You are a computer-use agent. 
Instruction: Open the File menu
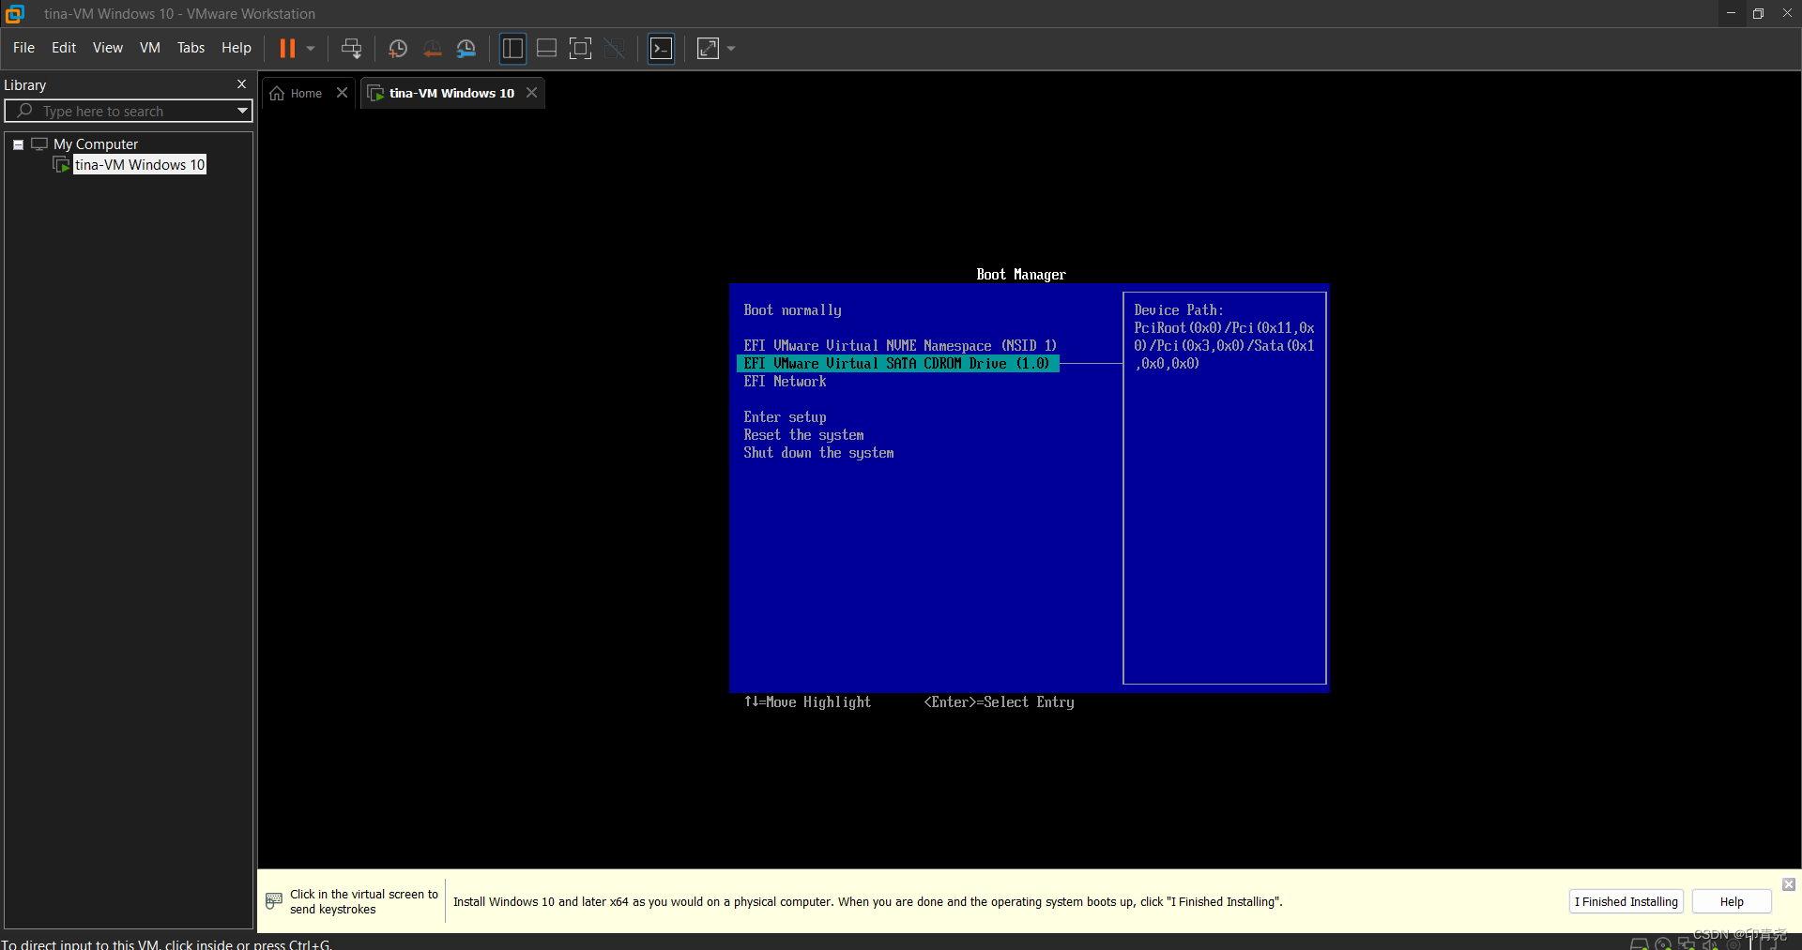23,48
